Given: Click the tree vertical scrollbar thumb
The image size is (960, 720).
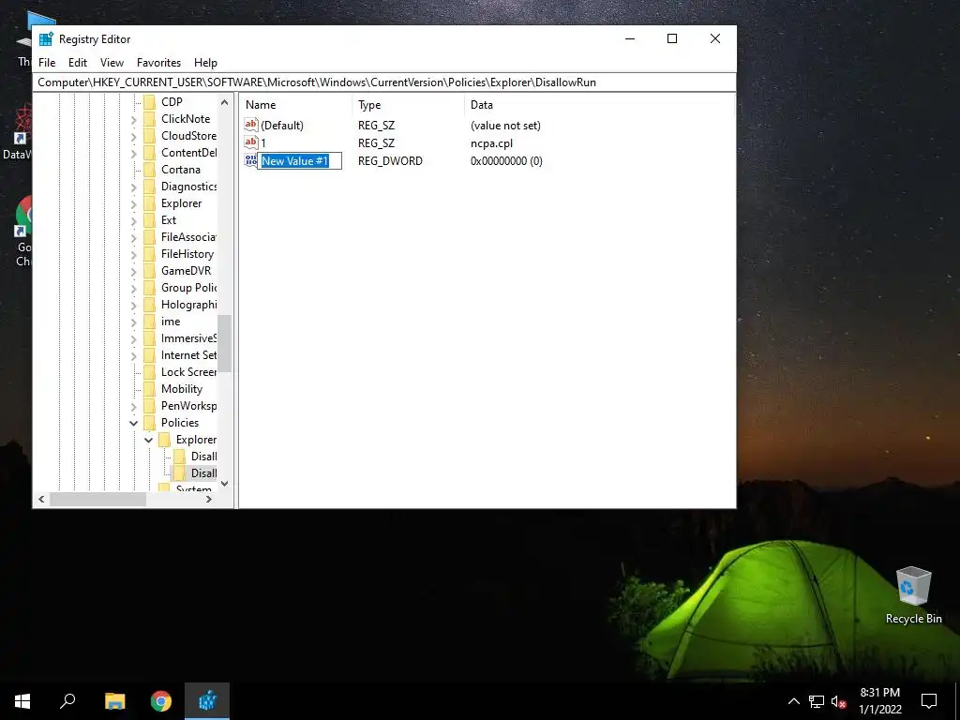Looking at the screenshot, I should (225, 343).
